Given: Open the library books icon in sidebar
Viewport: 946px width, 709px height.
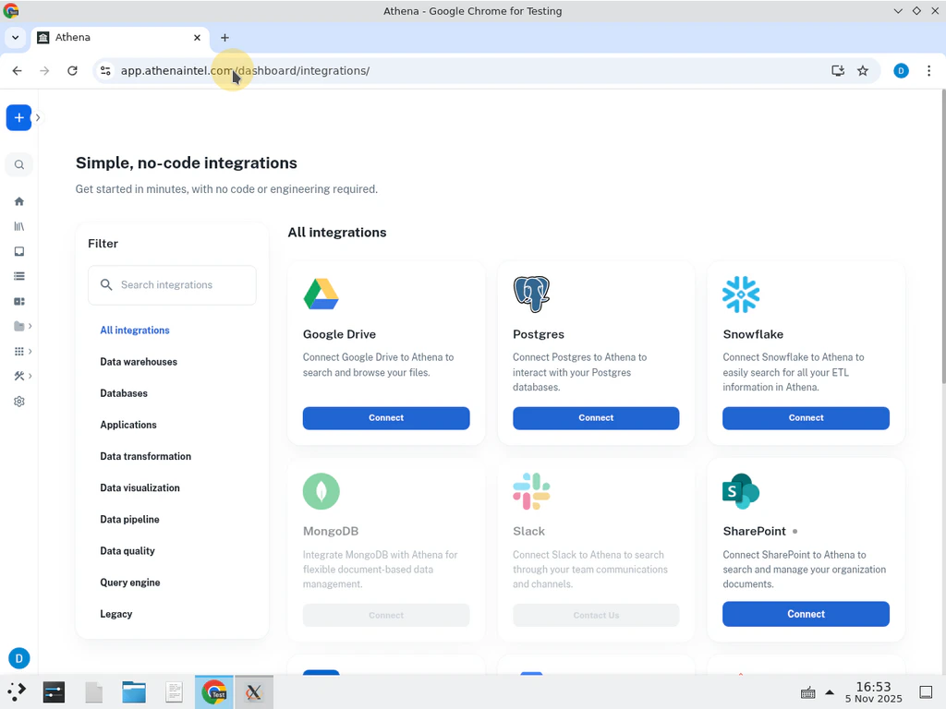Looking at the screenshot, I should pos(19,227).
